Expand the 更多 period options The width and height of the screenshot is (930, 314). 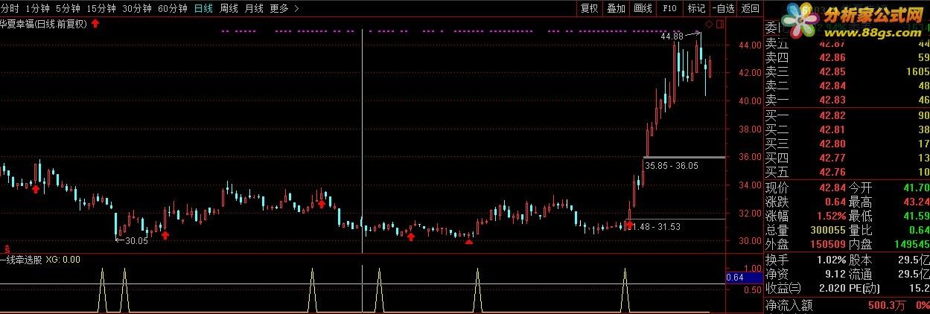(x=284, y=8)
